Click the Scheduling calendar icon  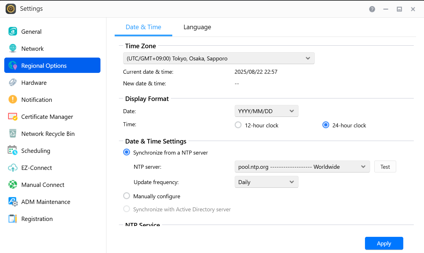click(13, 151)
